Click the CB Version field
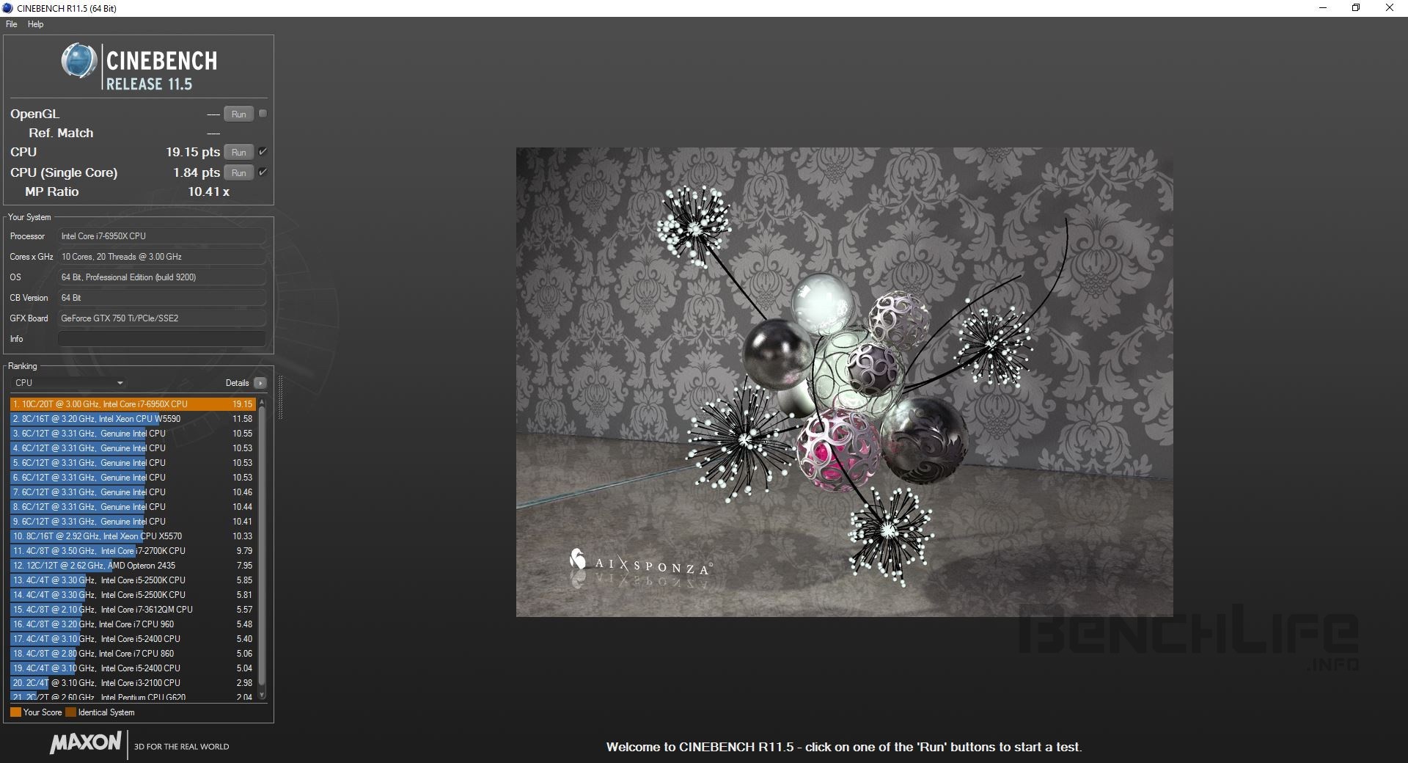The height and width of the screenshot is (763, 1408). click(161, 298)
